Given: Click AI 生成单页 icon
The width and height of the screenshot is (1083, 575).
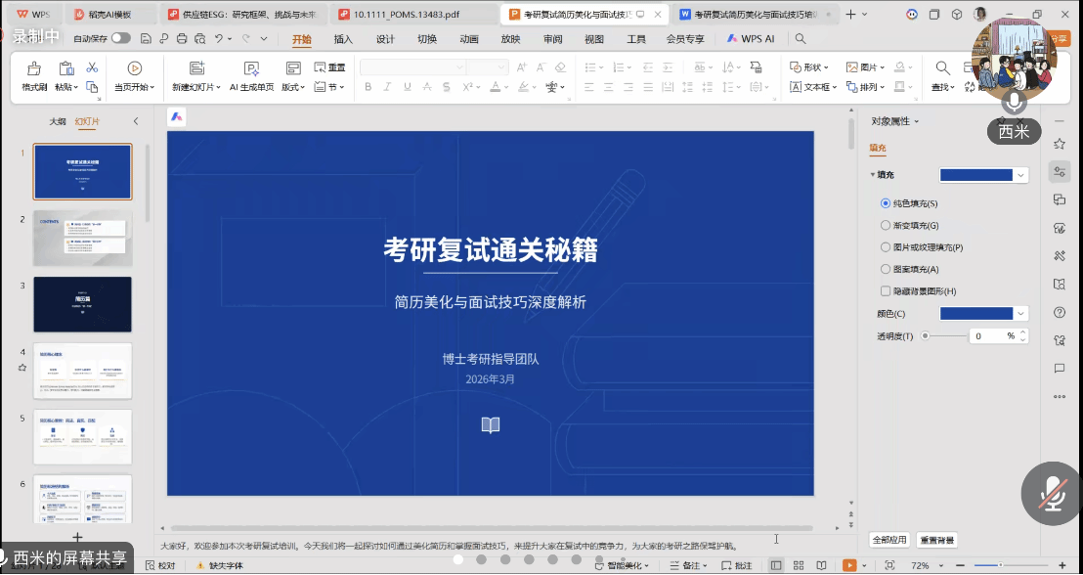Looking at the screenshot, I should pyautogui.click(x=251, y=68).
